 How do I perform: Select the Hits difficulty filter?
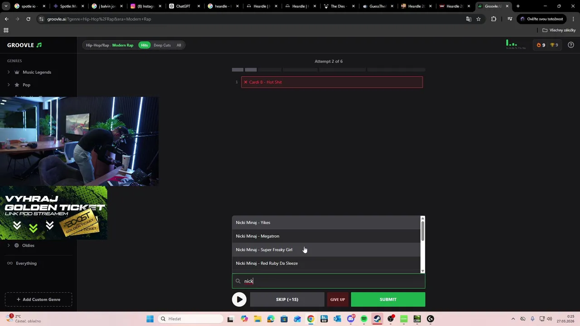tap(144, 45)
